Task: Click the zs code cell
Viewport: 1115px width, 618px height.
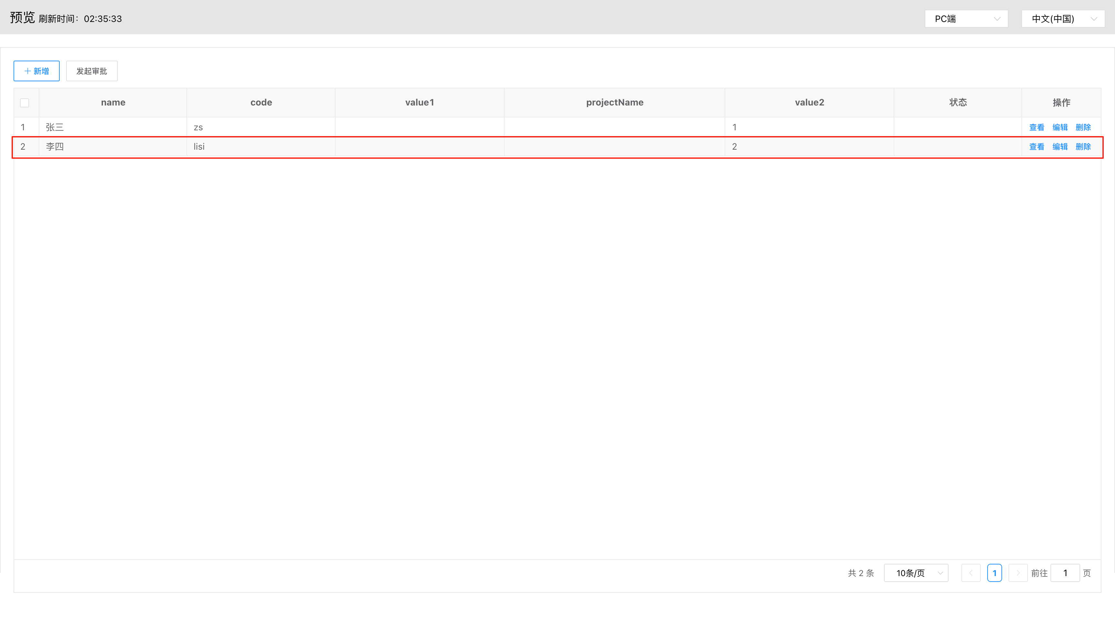Action: point(198,127)
